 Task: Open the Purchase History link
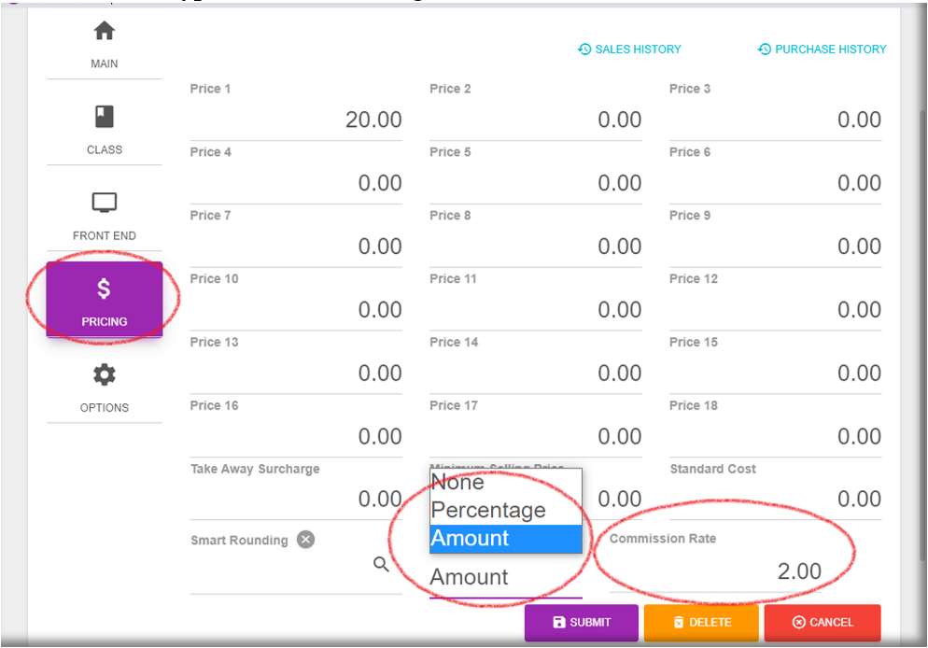(823, 49)
